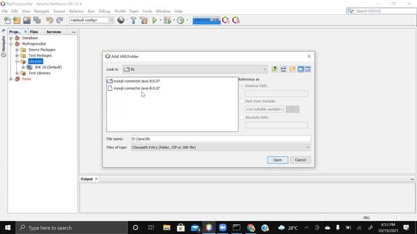Click the memory usage bar in toolbar
This screenshot has width=417, height=234.
[207, 20]
